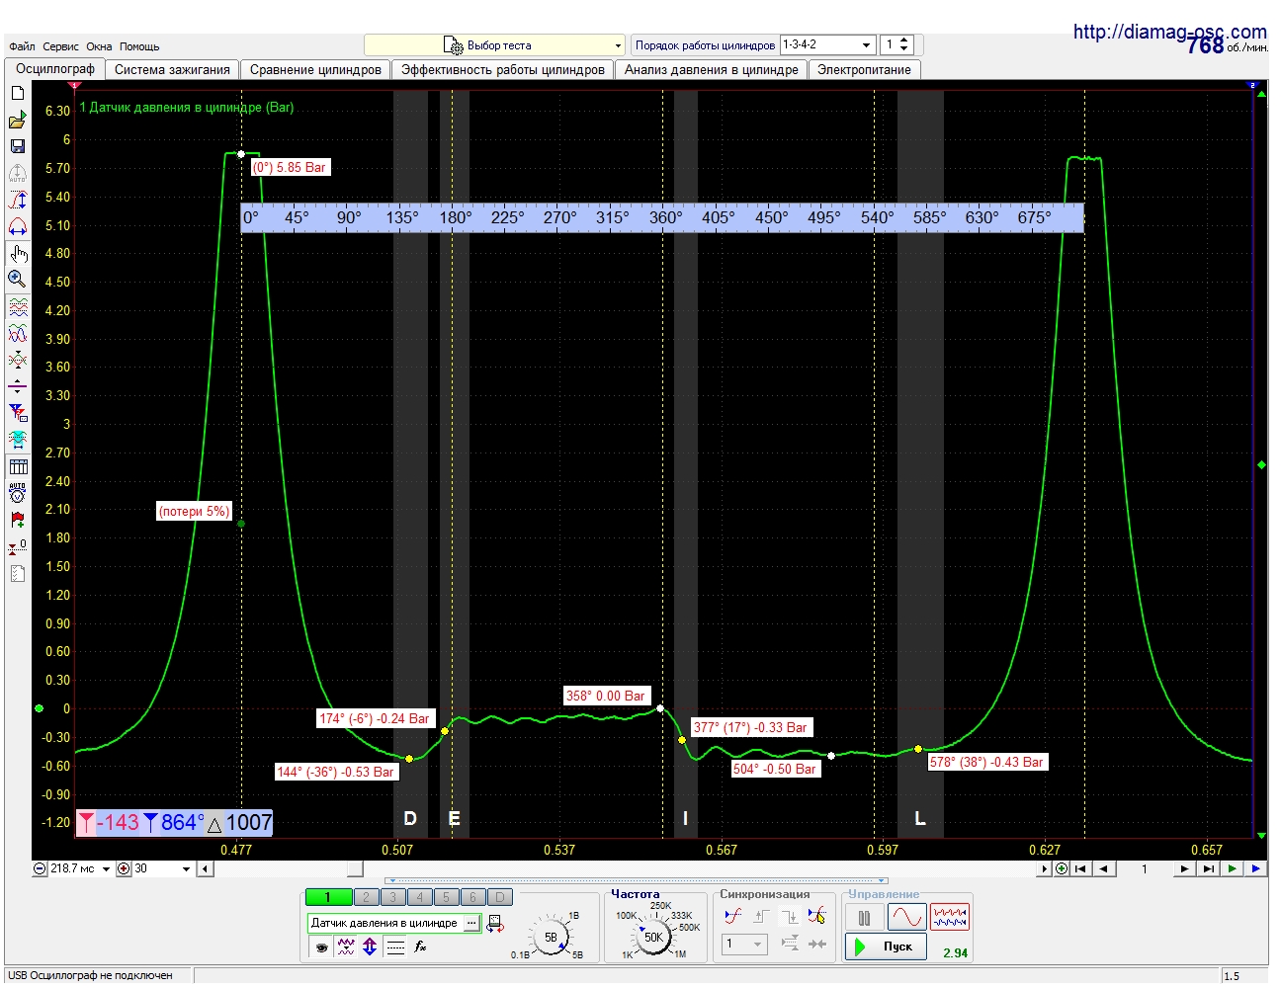Select channel 2 button
Image resolution: width=1281 pixels, height=988 pixels.
(367, 897)
